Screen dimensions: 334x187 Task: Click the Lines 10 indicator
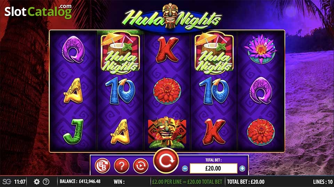(x=323, y=182)
